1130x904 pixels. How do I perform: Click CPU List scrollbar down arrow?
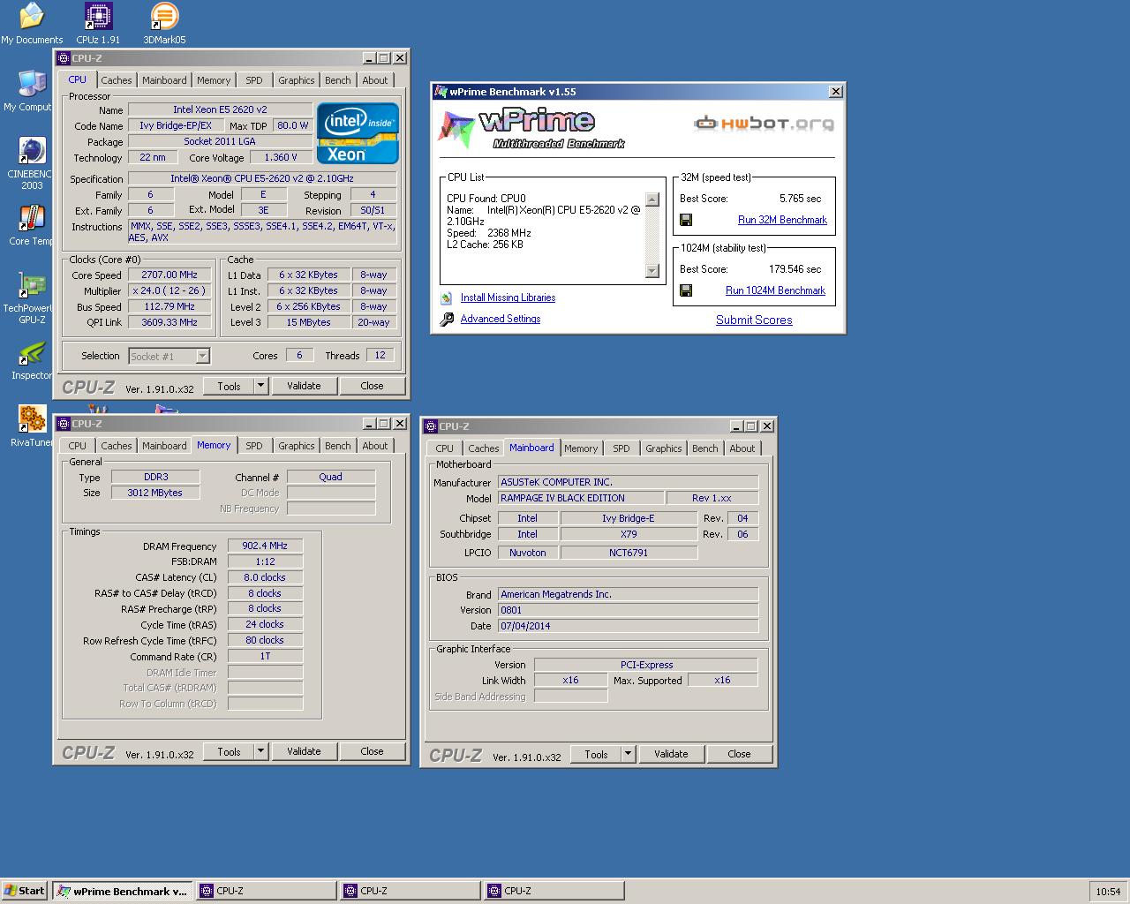652,271
